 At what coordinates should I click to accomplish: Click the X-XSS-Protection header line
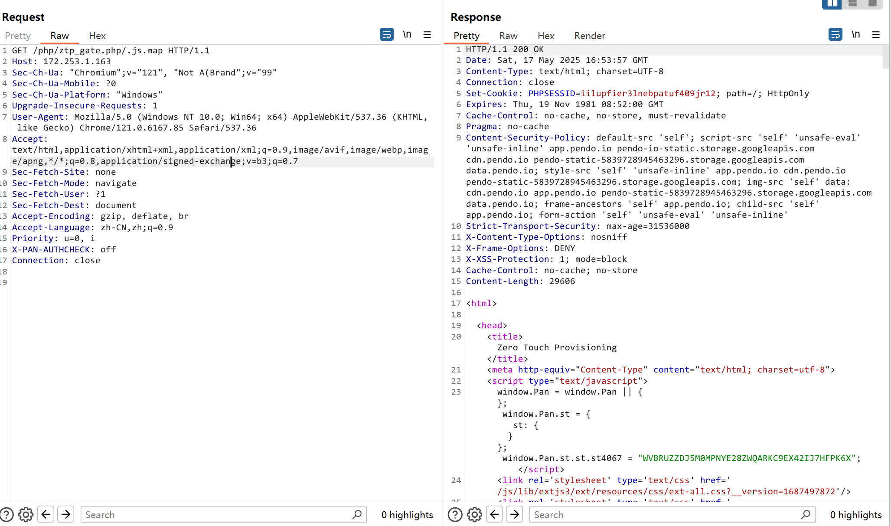coord(546,259)
